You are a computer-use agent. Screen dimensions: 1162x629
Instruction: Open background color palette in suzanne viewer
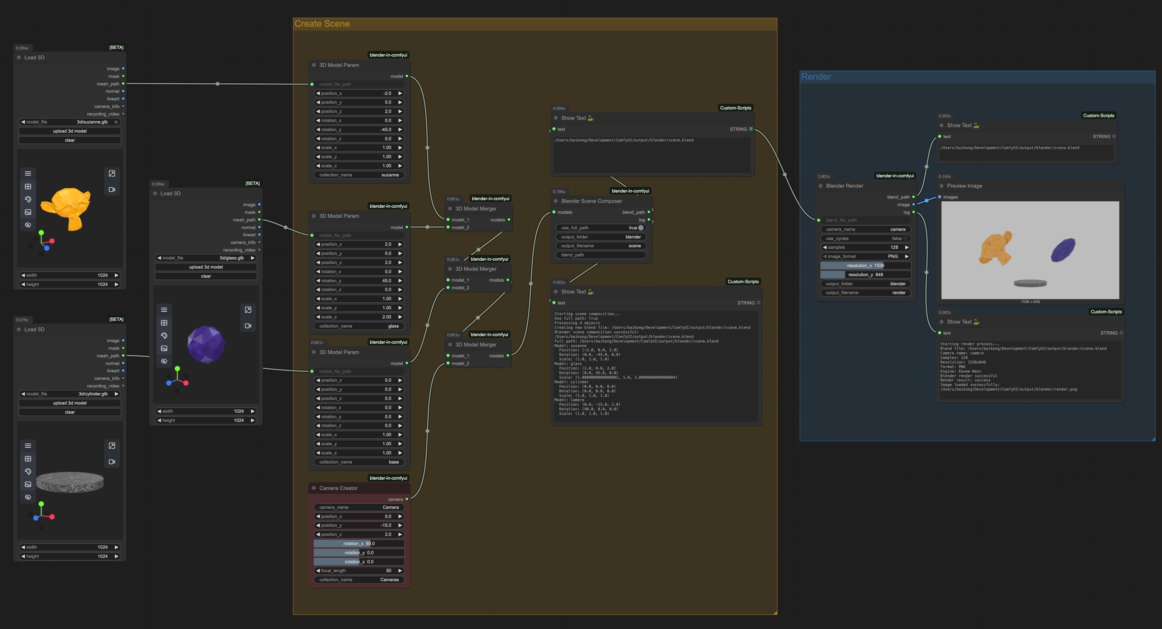[28, 199]
